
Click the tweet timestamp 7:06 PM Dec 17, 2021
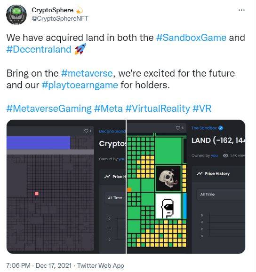point(39,265)
